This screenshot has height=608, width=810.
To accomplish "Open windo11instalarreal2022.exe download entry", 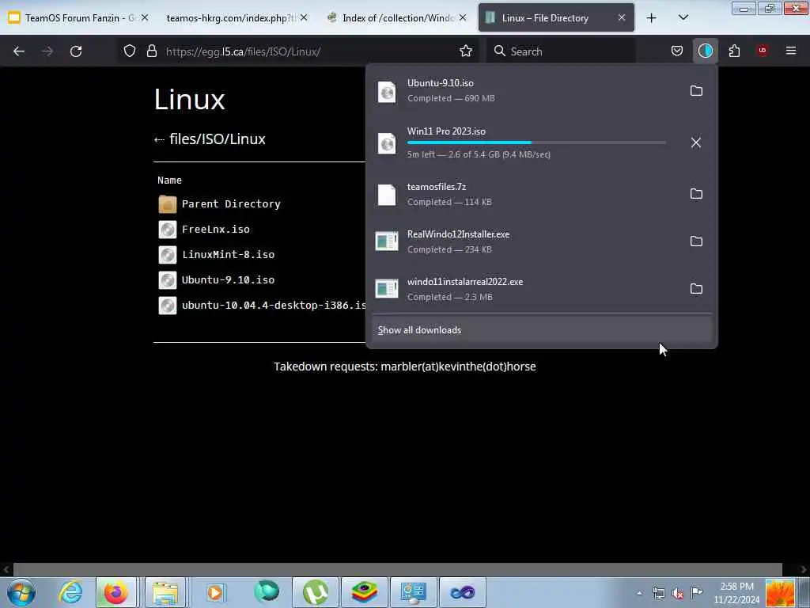I will point(526,289).
